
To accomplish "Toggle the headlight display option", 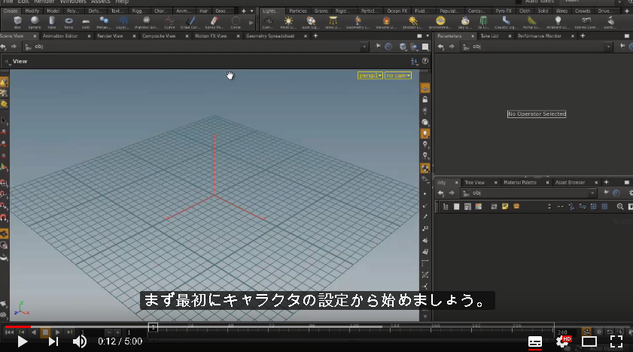I will (425, 133).
